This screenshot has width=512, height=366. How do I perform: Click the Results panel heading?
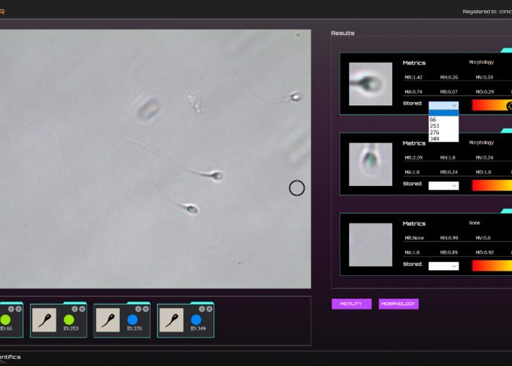click(x=342, y=33)
